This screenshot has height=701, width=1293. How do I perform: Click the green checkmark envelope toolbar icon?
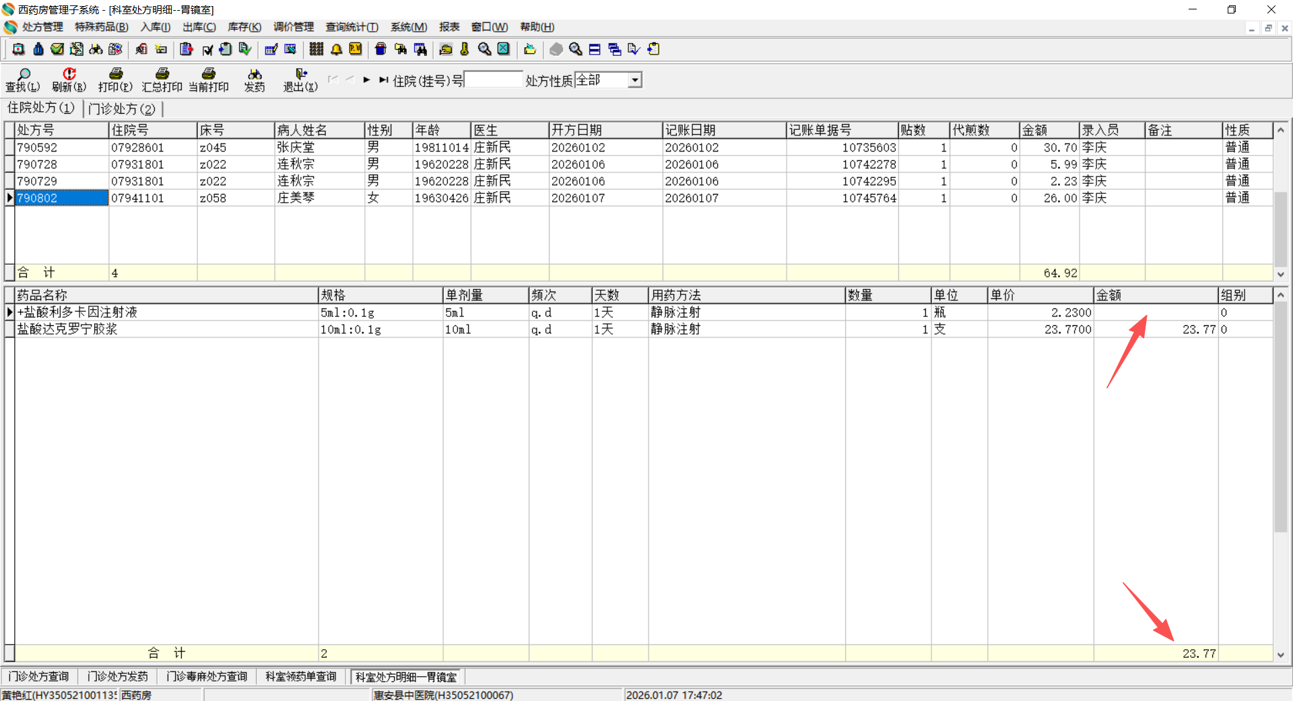tap(57, 49)
